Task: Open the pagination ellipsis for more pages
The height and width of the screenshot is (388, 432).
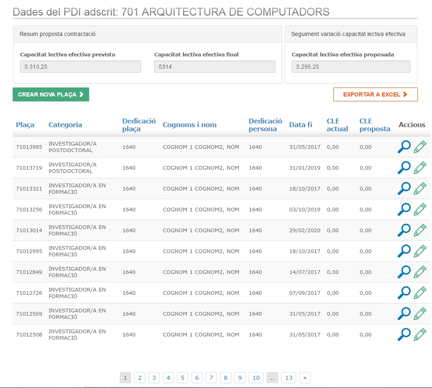Action: coord(272,378)
